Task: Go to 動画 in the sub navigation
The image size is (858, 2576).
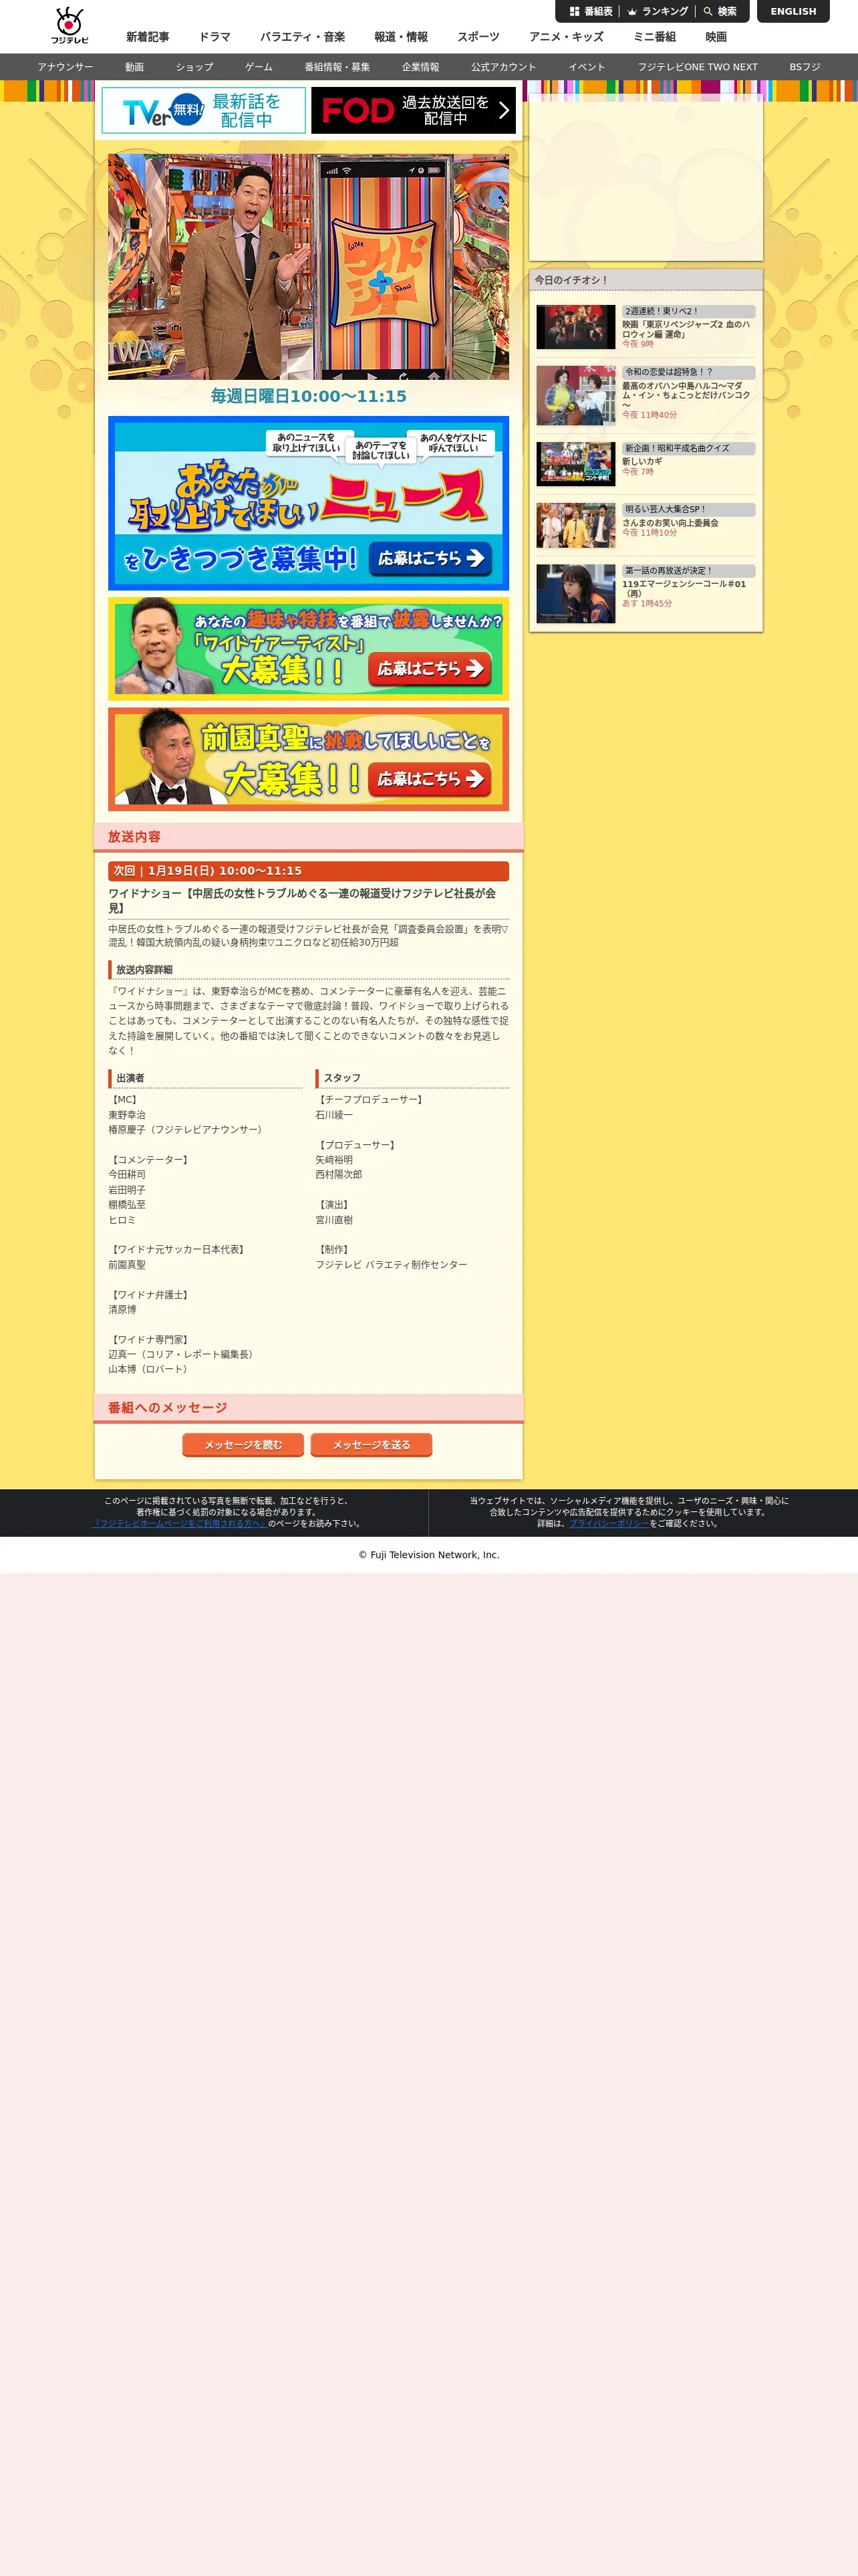Action: (135, 67)
